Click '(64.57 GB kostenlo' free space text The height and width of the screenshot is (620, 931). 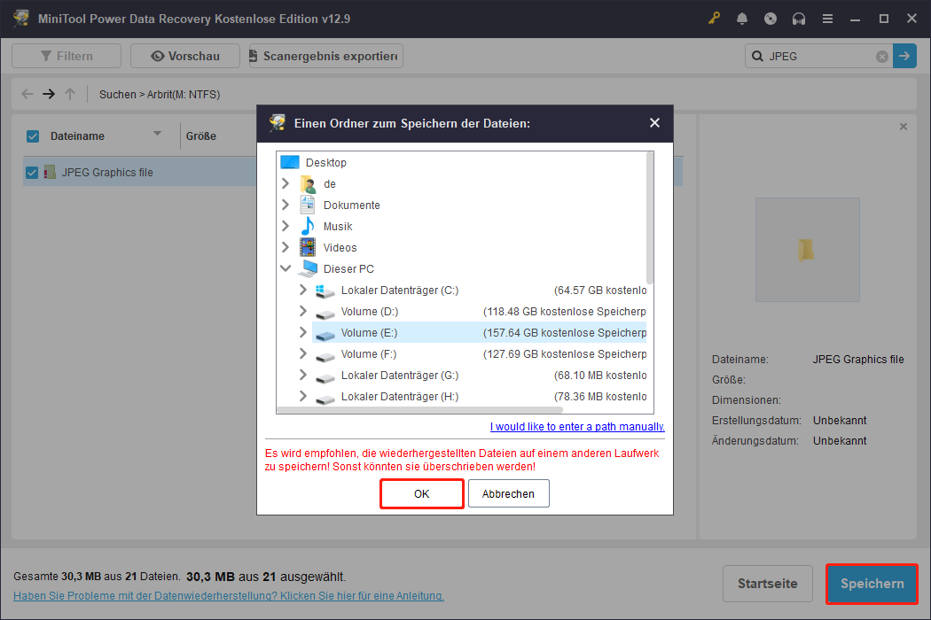[x=600, y=290]
